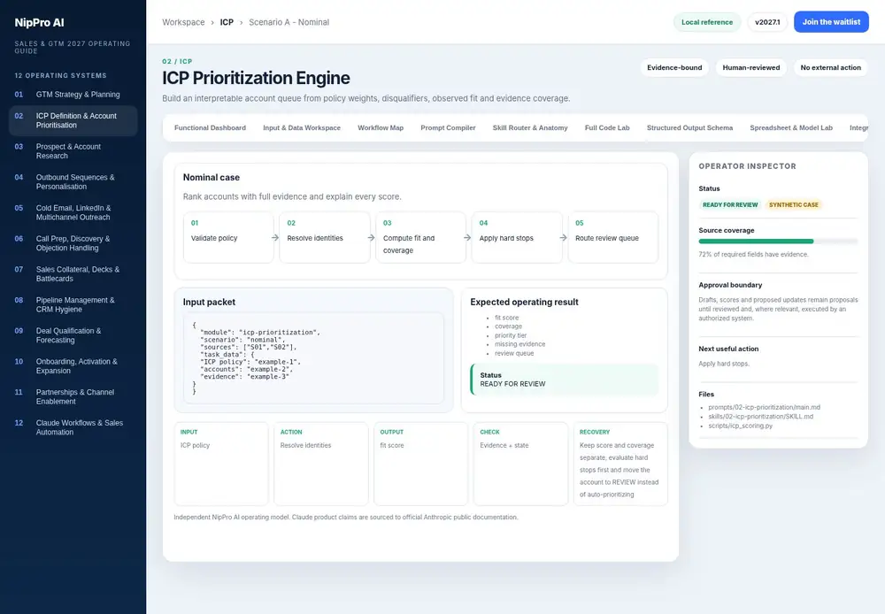Go to Outbound Sequences & Personalisation
Viewport: 885px width, 614px height.
[73, 181]
